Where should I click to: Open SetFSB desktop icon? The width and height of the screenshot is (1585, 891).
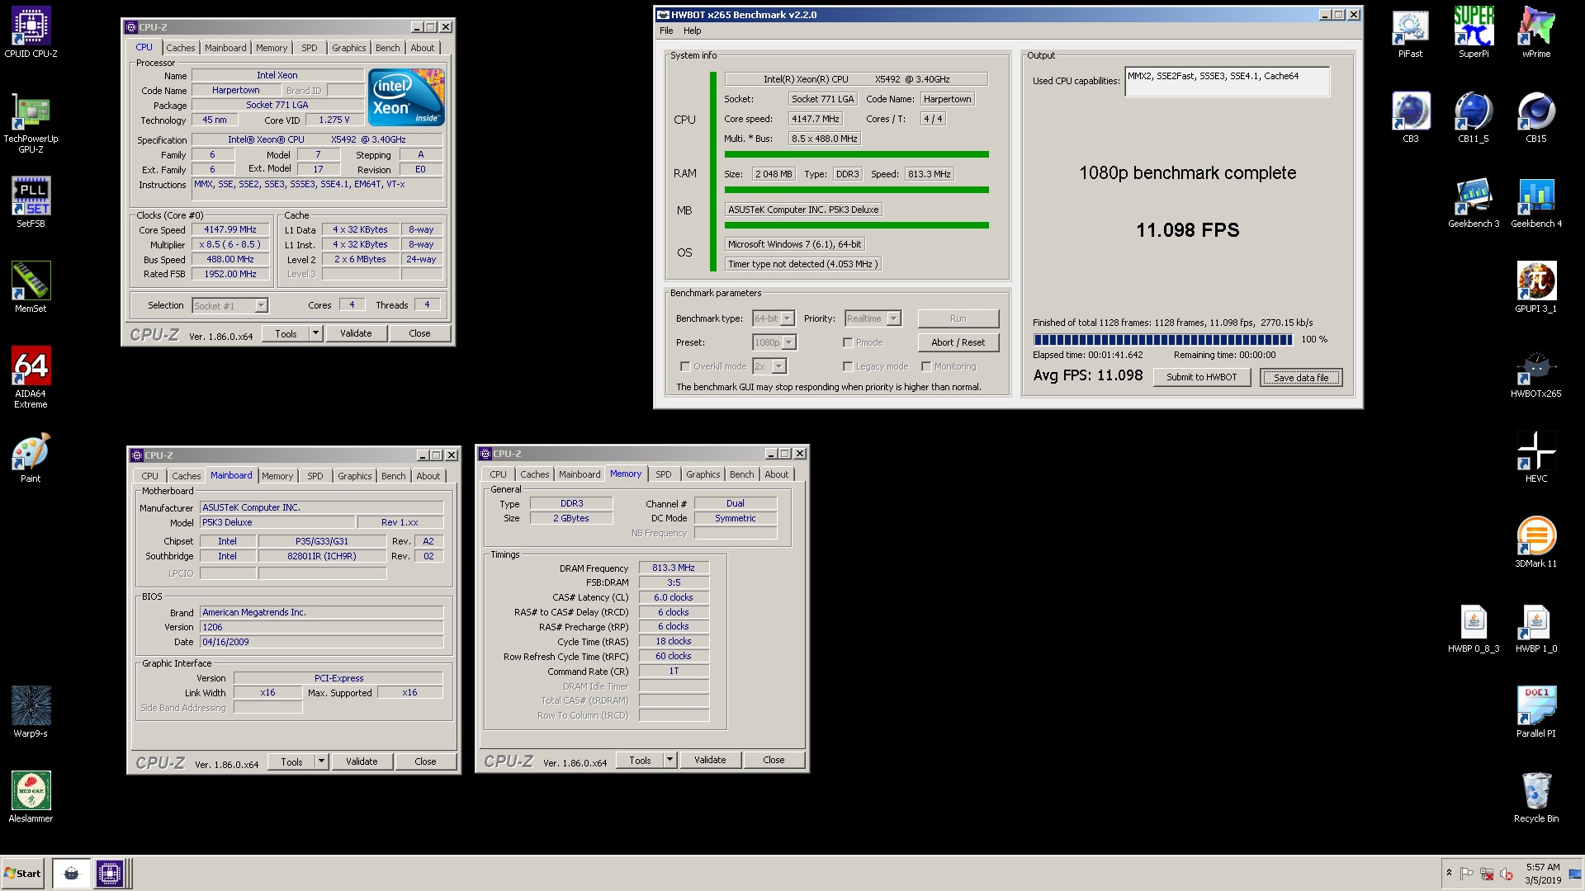click(31, 202)
